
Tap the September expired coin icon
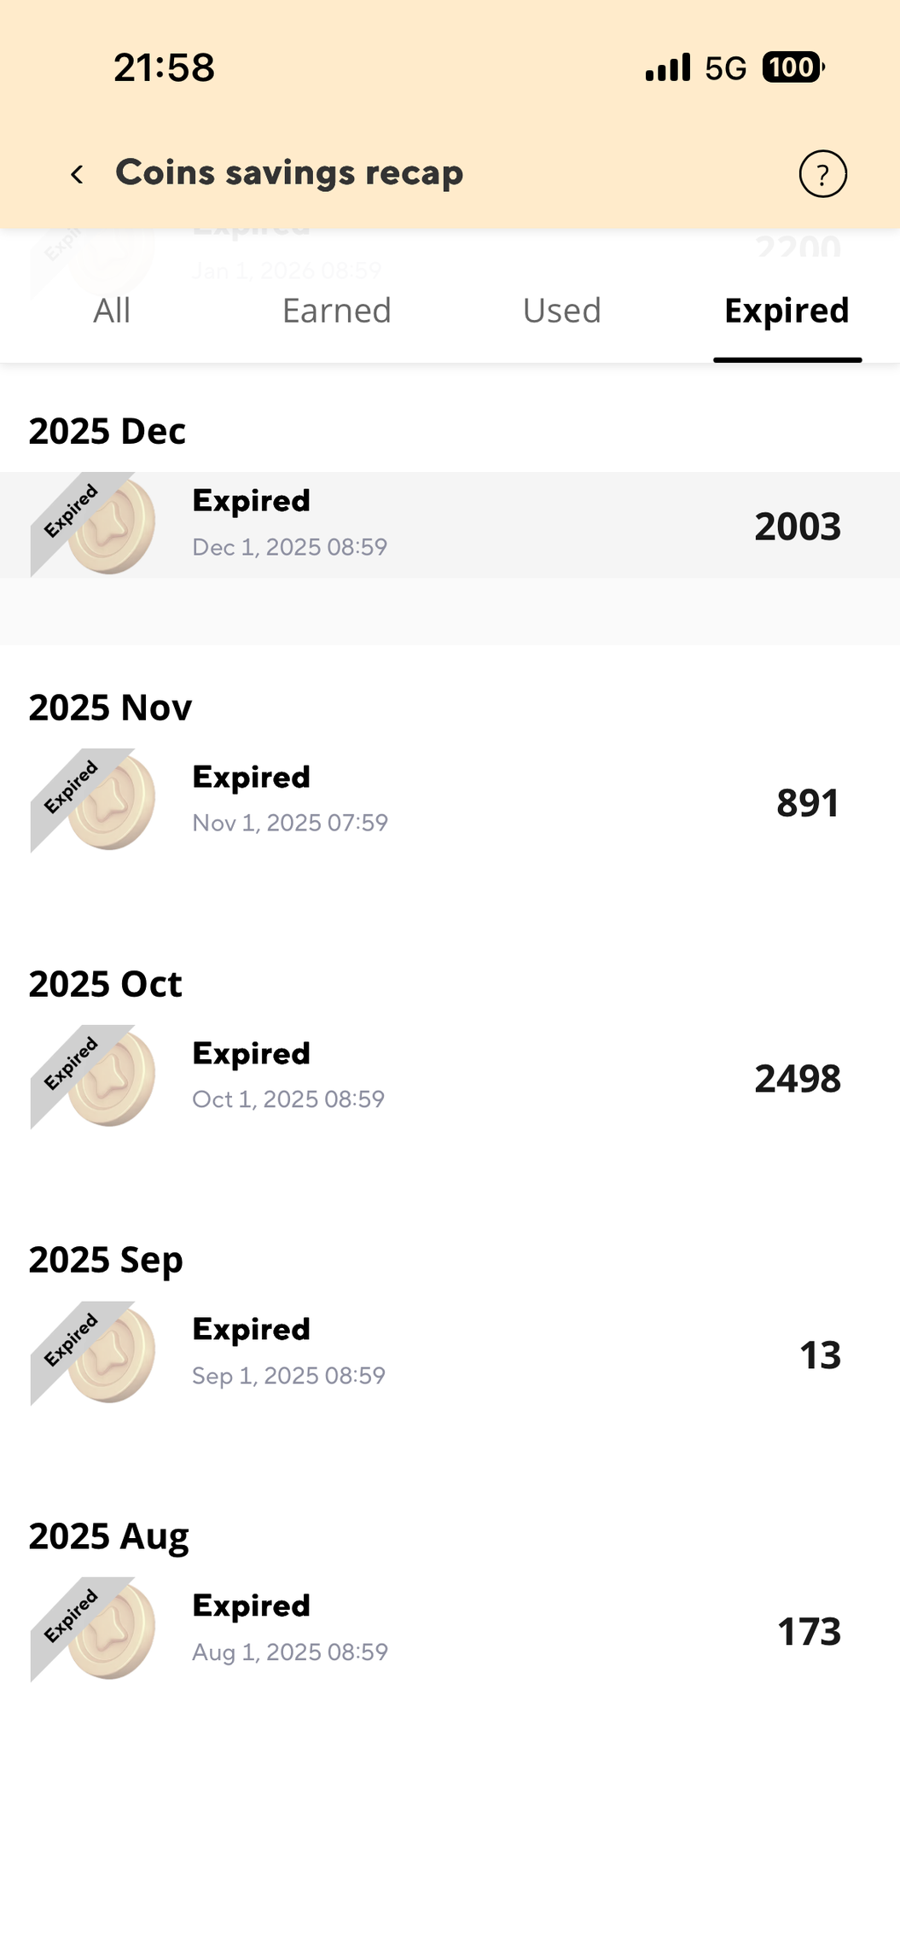(x=94, y=1354)
